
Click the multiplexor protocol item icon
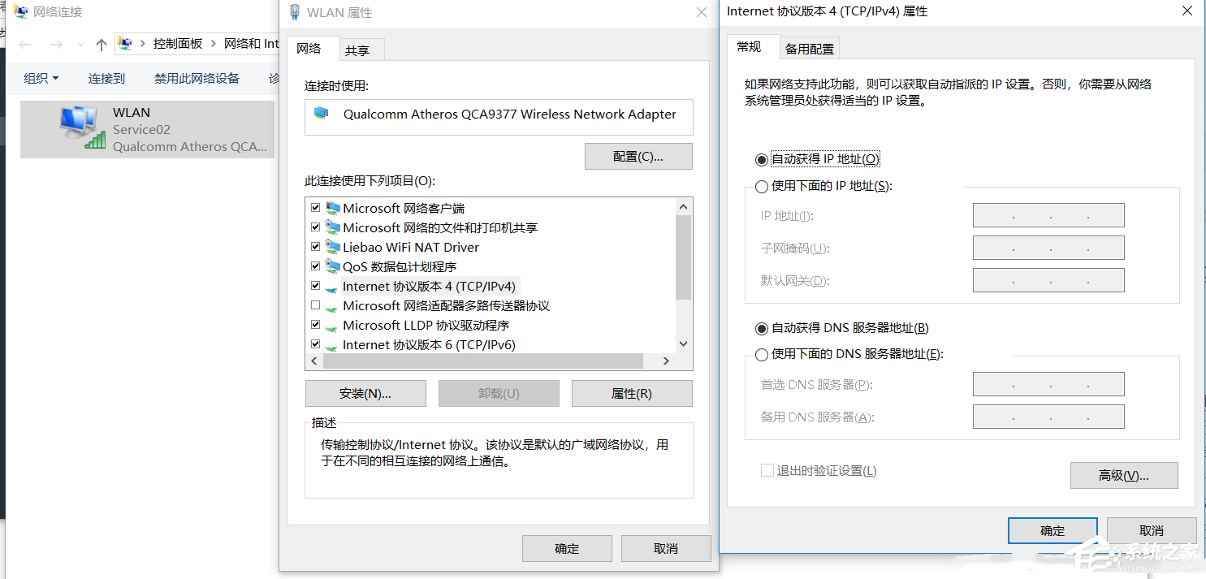click(331, 307)
